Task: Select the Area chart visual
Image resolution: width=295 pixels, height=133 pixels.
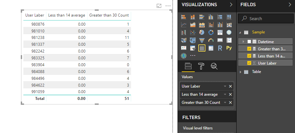Action: (193, 25)
